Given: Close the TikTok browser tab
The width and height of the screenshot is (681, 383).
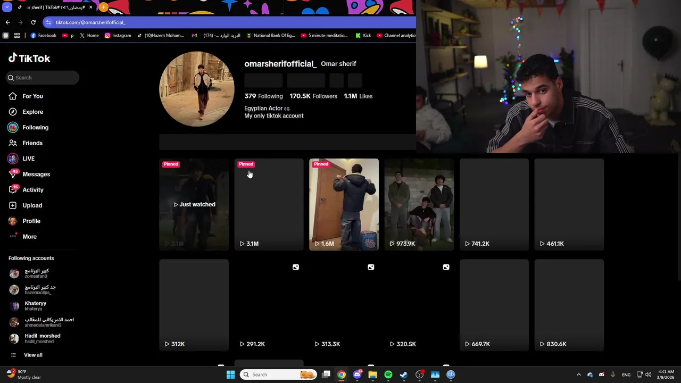Looking at the screenshot, I should pos(90,7).
